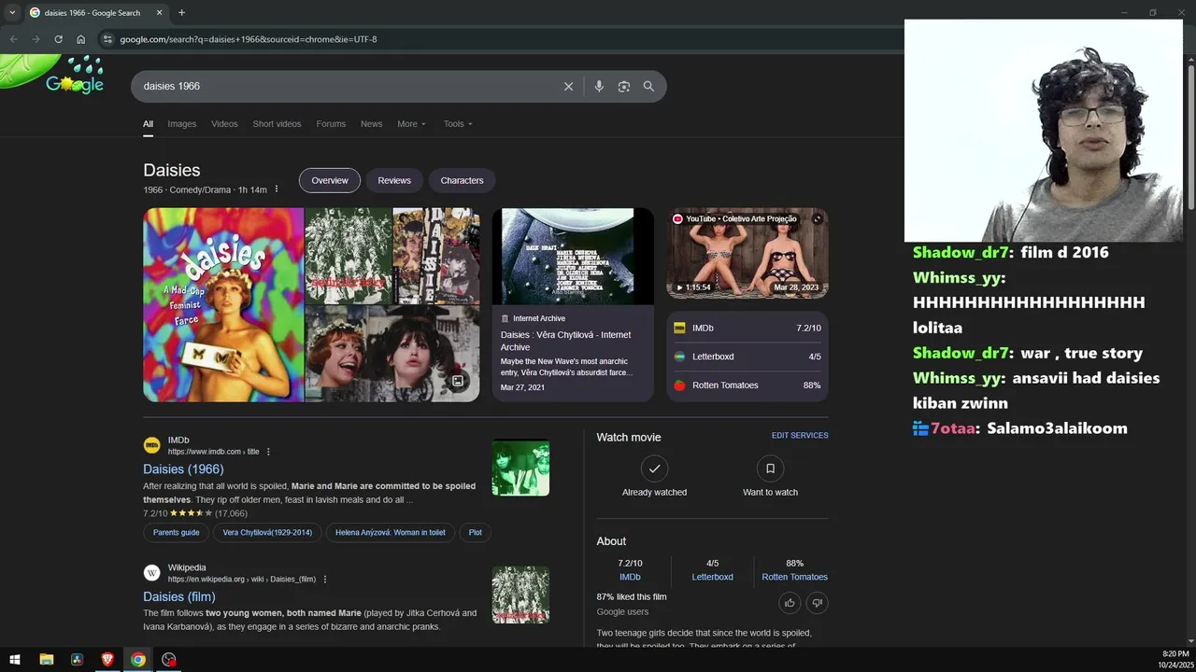This screenshot has width=1196, height=672.
Task: Click the browser back arrow
Action: pyautogui.click(x=13, y=39)
